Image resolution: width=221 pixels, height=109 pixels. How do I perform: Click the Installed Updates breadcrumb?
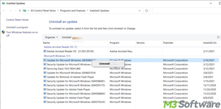[99, 11]
